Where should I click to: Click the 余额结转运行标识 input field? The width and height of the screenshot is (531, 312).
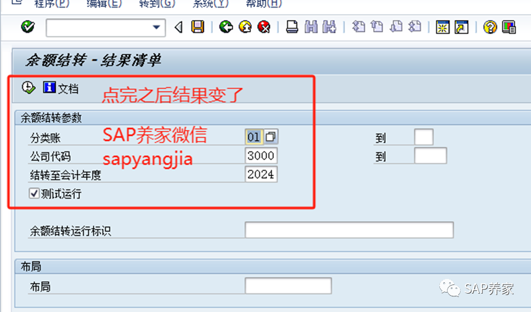coord(349,230)
